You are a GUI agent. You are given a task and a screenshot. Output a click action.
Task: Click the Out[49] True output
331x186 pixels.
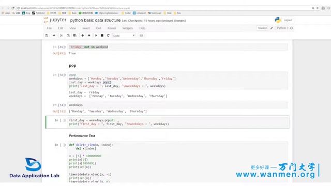pos(72,53)
